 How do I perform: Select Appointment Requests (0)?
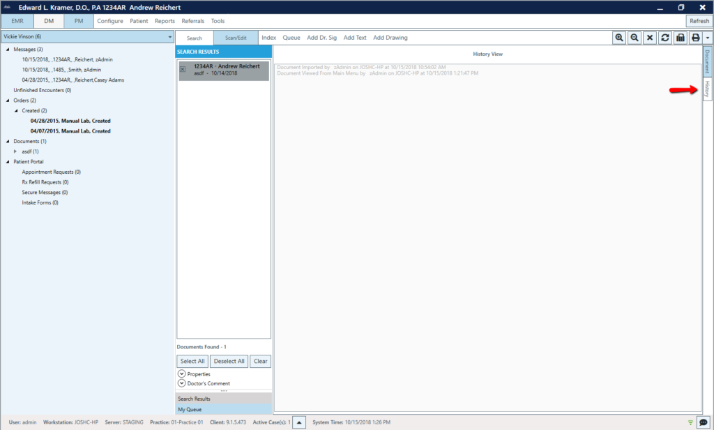52,172
